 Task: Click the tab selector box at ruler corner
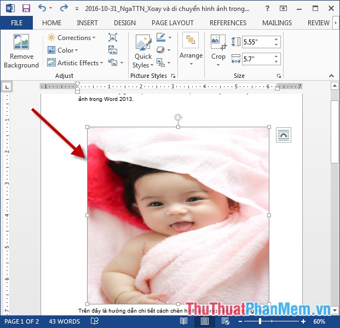pyautogui.click(x=7, y=87)
